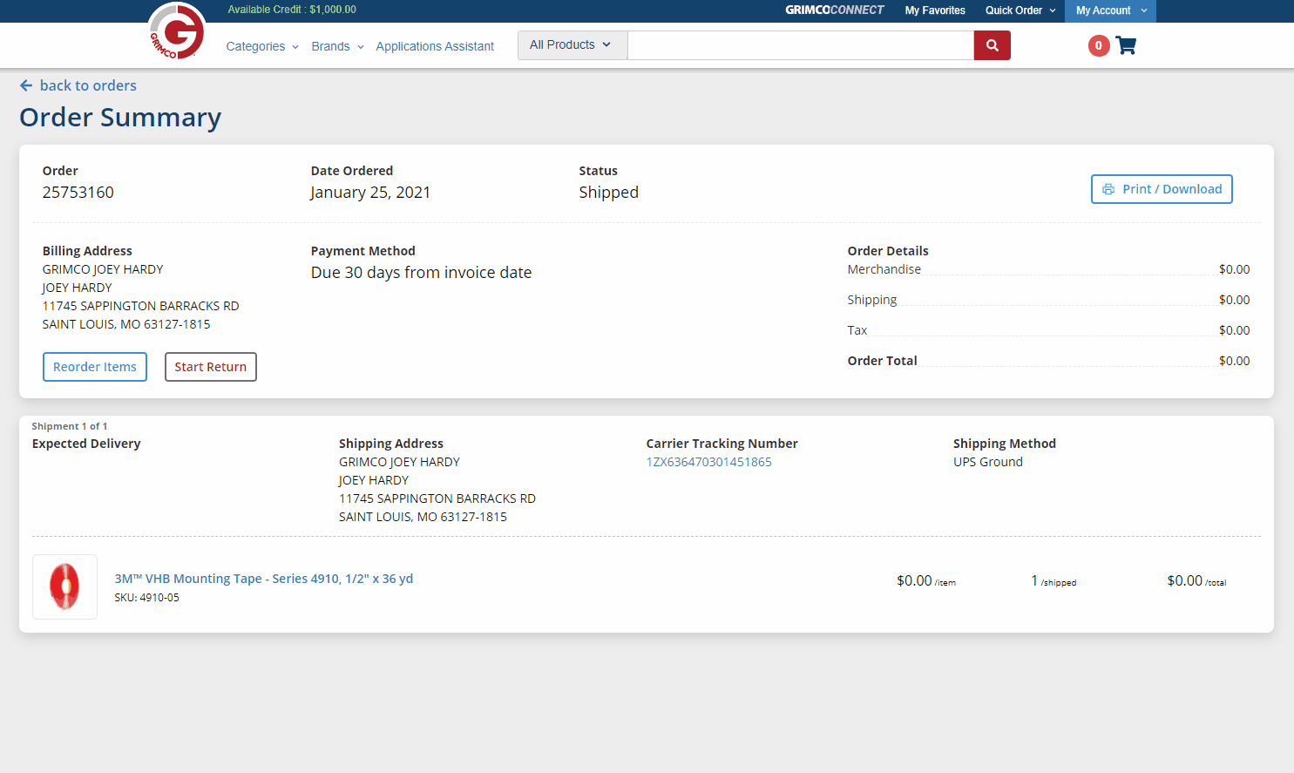
Task: Click the Print / Download button
Action: coord(1162,189)
